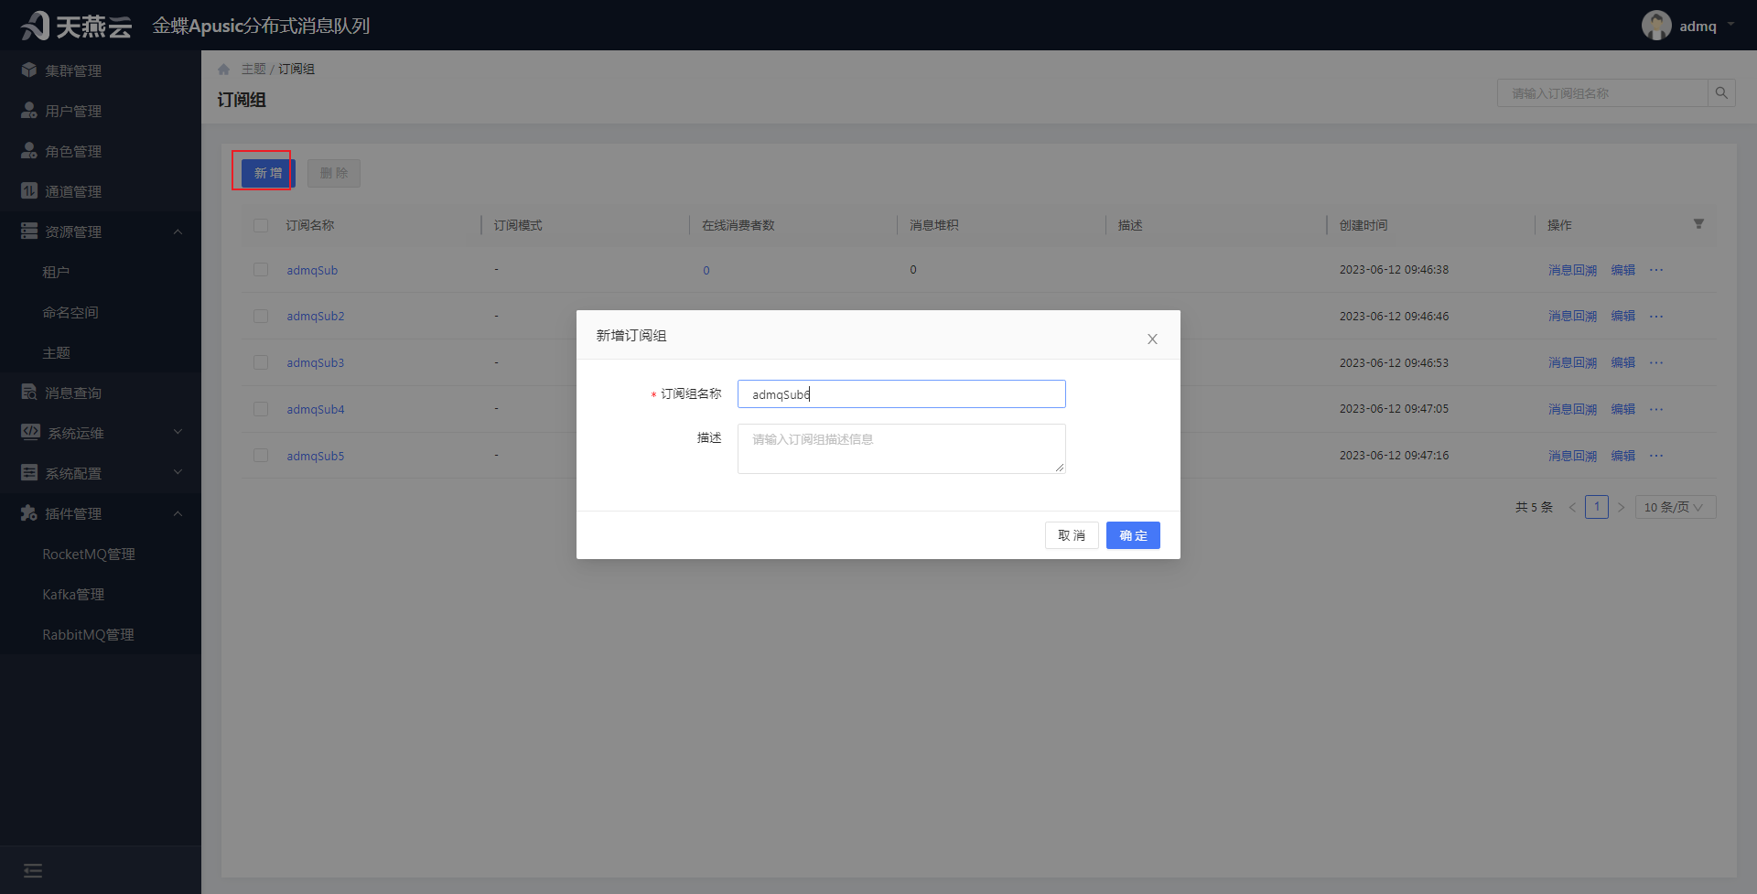Click the 用户管理 person icon
This screenshot has height=894, width=1757.
coord(29,110)
